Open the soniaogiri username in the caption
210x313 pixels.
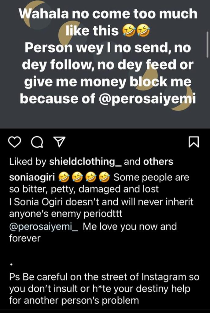coord(31,178)
